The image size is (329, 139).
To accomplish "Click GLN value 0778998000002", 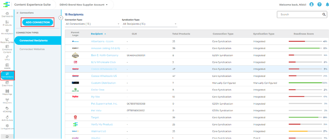I will click(x=136, y=110).
